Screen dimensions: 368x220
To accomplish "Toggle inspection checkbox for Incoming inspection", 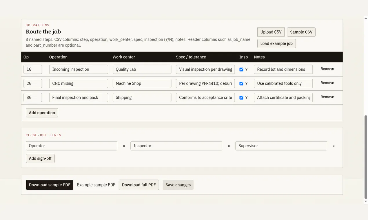I will point(241,69).
